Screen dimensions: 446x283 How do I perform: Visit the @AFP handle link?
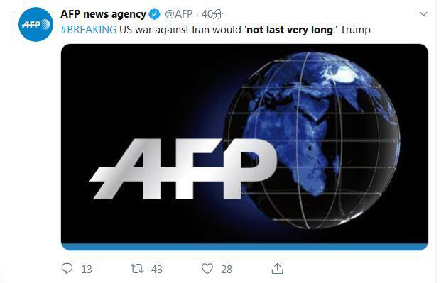click(179, 14)
